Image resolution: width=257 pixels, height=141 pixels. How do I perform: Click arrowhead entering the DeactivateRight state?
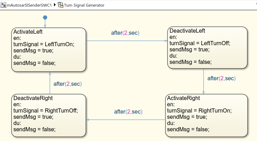coord(88,120)
